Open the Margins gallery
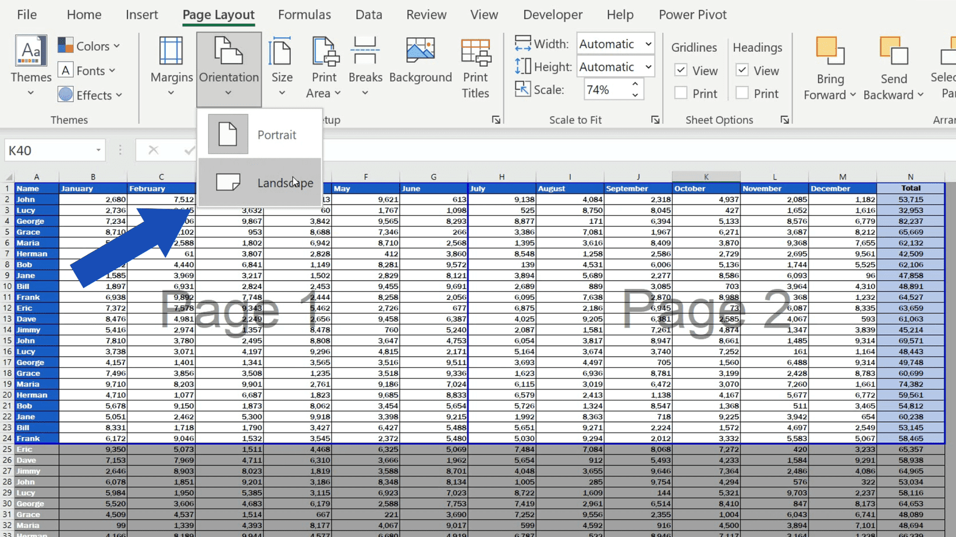Viewport: 956px width, 537px height. click(171, 67)
